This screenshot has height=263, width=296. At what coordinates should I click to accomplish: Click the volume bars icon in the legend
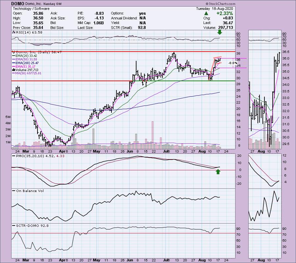pos(13,70)
